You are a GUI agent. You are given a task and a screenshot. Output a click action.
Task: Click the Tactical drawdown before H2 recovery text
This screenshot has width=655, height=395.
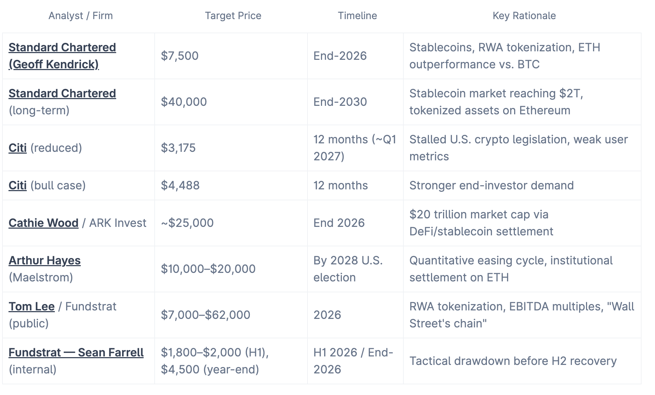click(x=513, y=361)
